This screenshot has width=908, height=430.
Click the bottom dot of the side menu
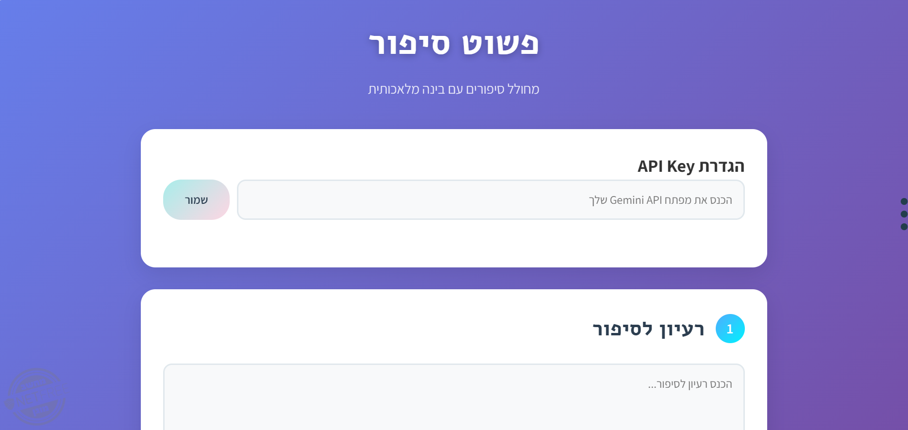[904, 227]
